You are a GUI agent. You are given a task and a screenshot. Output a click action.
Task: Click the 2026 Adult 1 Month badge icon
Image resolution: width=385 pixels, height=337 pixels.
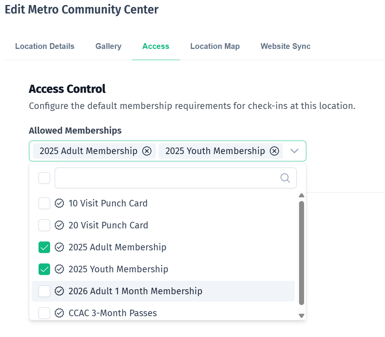click(59, 291)
